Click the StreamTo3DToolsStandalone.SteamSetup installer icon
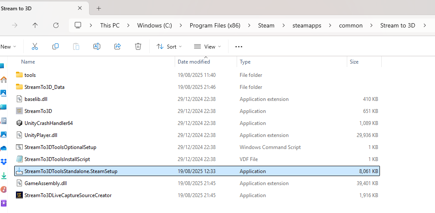 19,171
